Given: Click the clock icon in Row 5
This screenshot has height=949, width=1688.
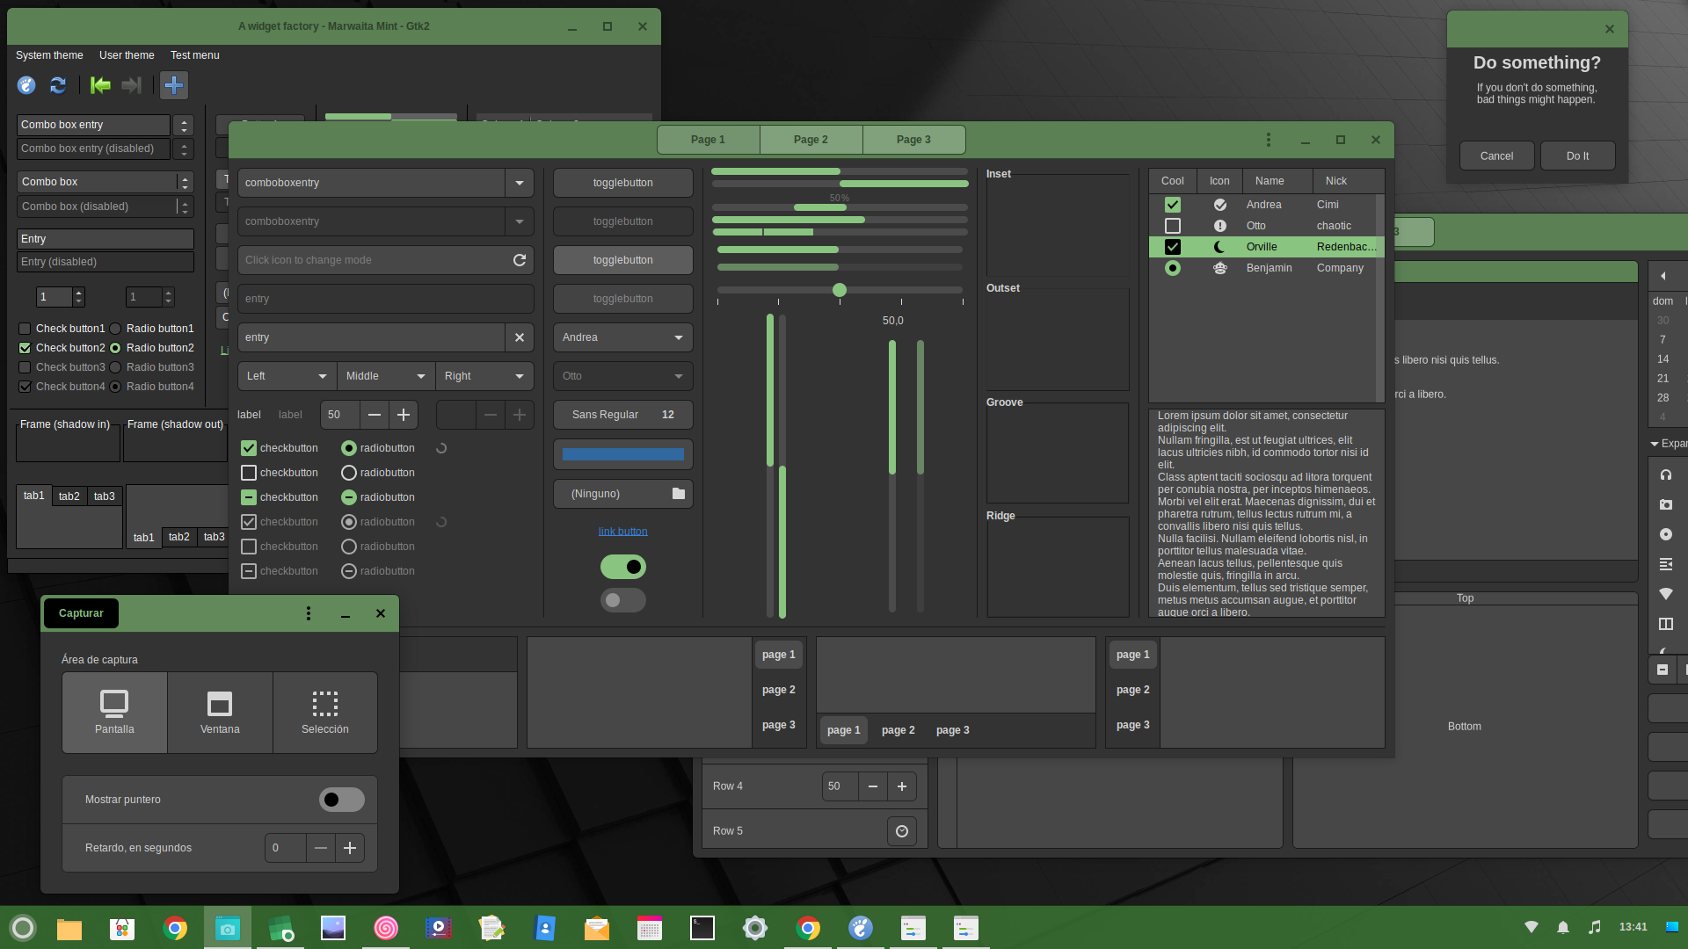Looking at the screenshot, I should 902,830.
